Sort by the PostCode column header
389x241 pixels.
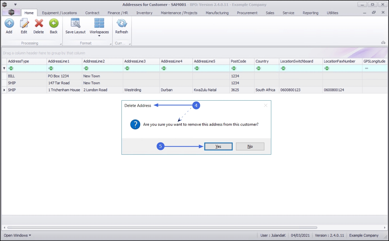(242, 61)
